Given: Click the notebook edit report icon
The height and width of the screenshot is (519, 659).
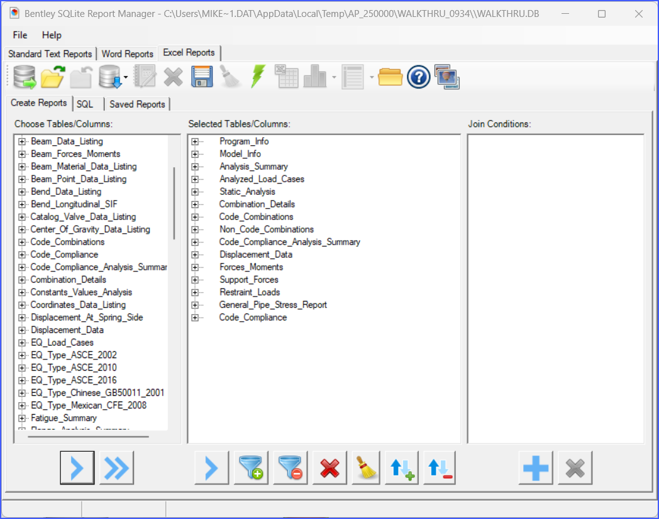Looking at the screenshot, I should (145, 77).
